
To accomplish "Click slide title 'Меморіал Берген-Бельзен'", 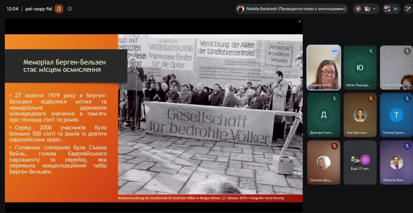I will pyautogui.click(x=65, y=62).
